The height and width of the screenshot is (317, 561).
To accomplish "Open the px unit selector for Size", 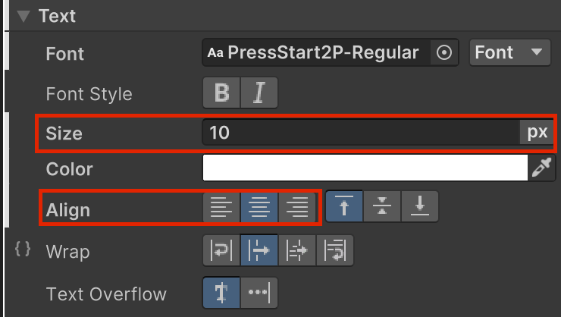I will 537,132.
